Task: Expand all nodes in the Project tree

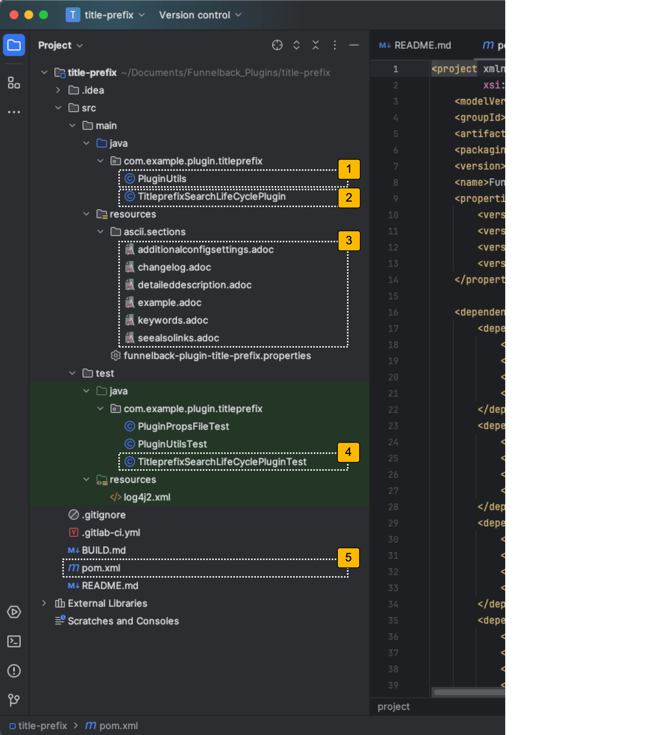Action: click(296, 45)
